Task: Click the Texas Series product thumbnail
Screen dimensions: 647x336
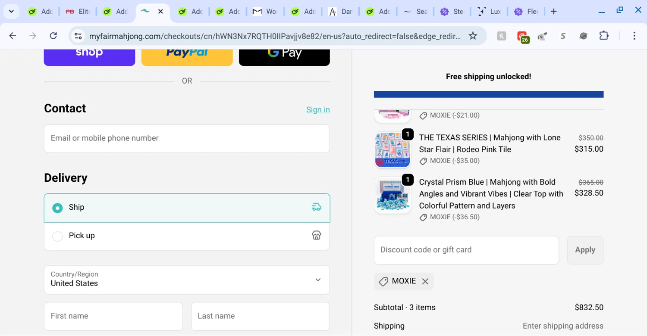Action: click(393, 150)
